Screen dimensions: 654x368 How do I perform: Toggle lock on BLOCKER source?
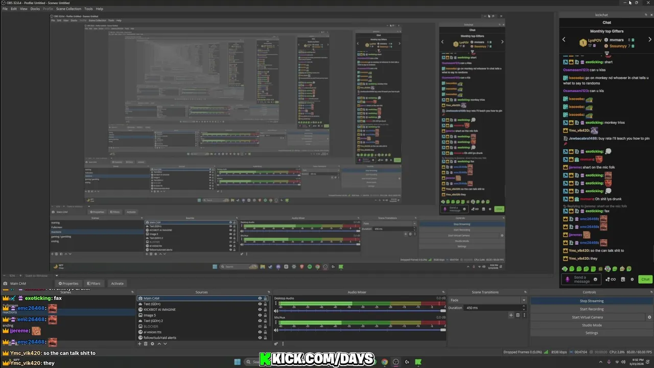pos(265,327)
